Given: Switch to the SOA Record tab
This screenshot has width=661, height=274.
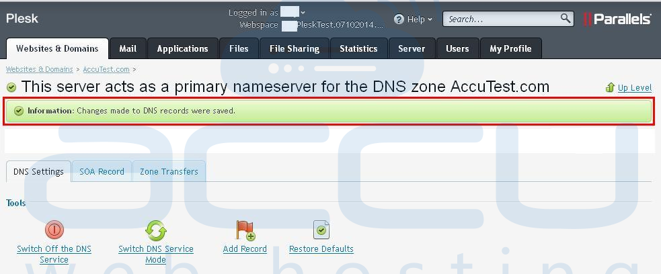Looking at the screenshot, I should click(x=102, y=172).
